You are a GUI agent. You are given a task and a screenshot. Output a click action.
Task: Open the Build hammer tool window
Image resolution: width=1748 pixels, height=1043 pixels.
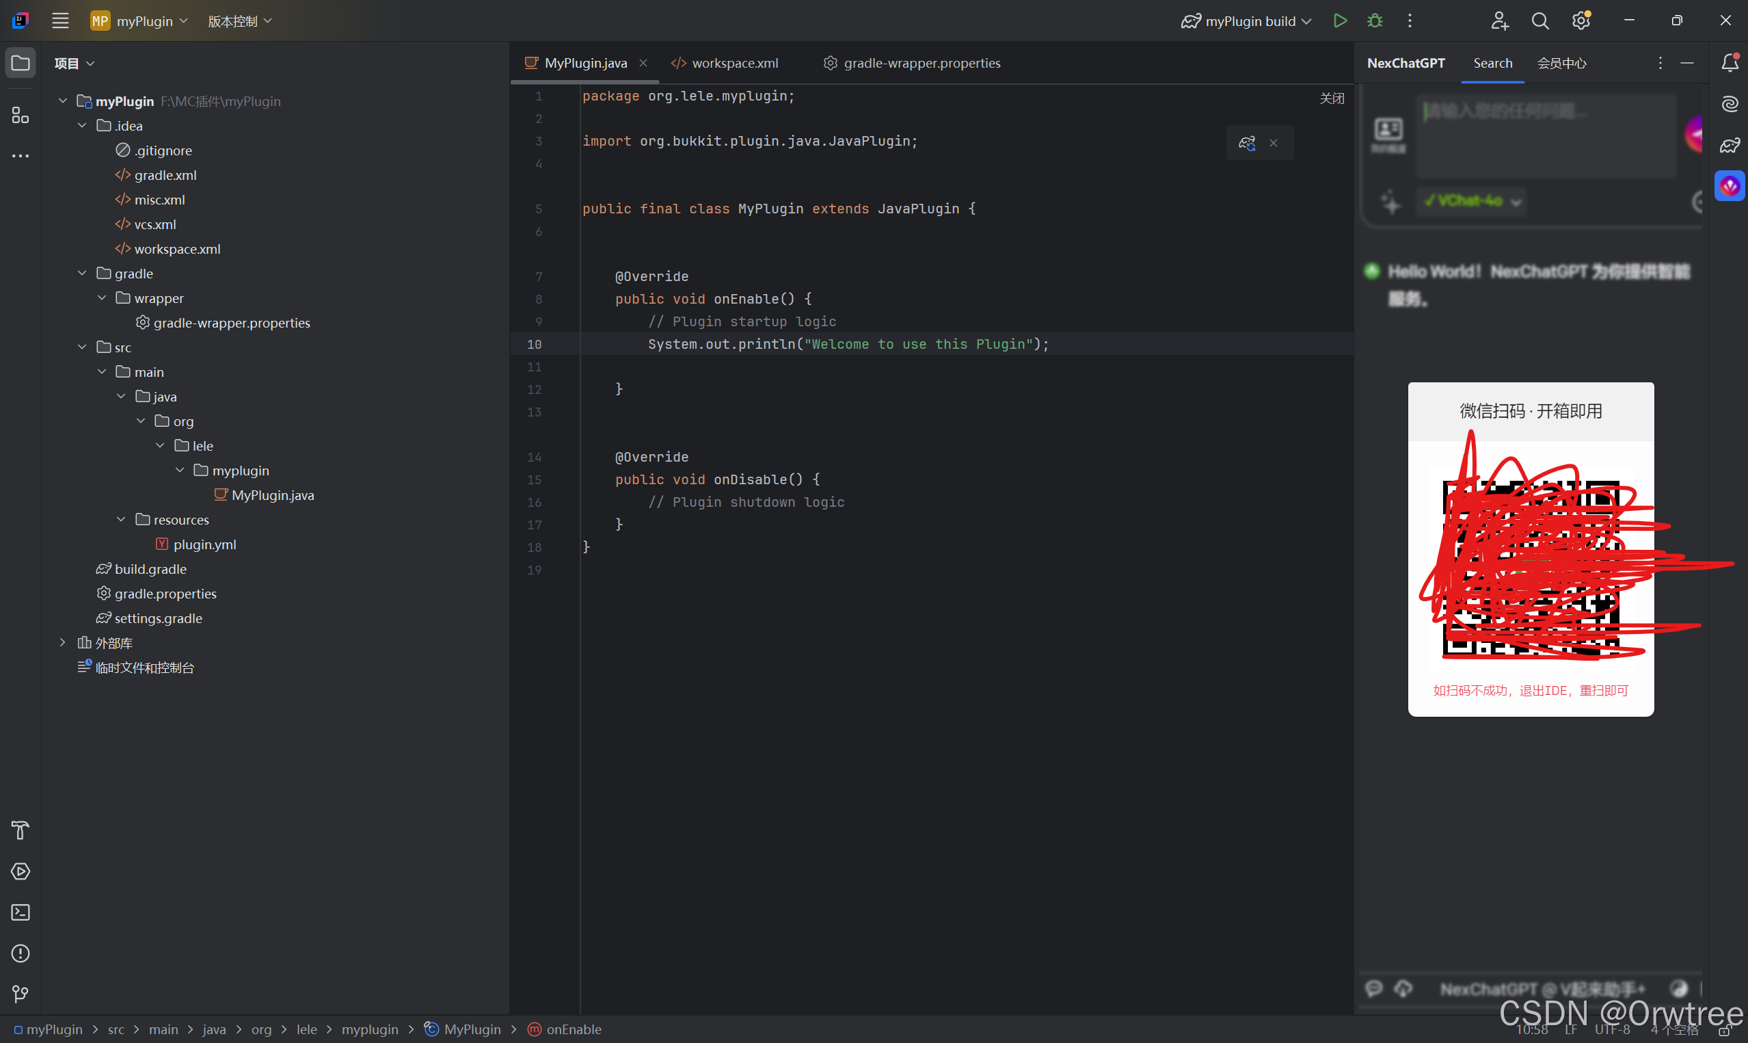[x=21, y=830]
